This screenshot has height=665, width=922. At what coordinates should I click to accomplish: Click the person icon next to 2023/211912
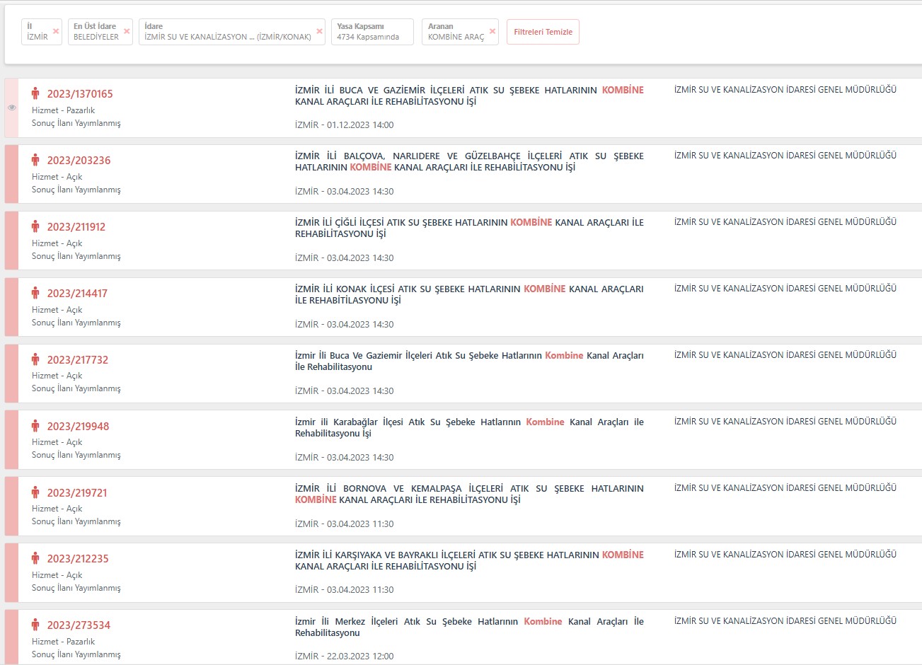35,226
